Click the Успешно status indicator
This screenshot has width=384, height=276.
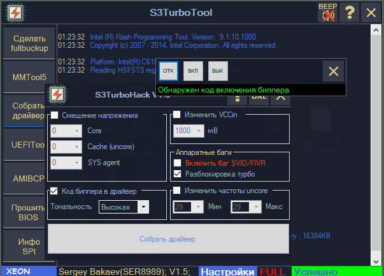[x=337, y=272]
